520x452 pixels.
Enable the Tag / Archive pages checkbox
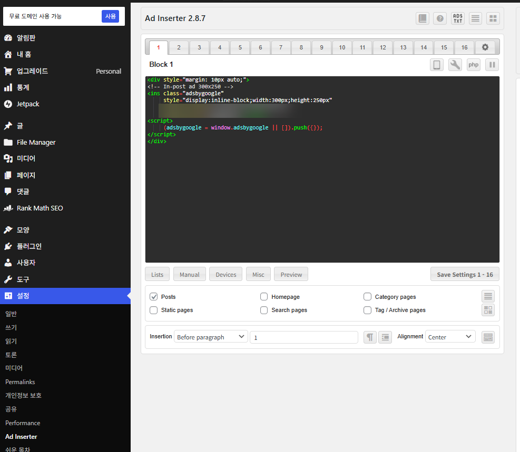(x=367, y=310)
